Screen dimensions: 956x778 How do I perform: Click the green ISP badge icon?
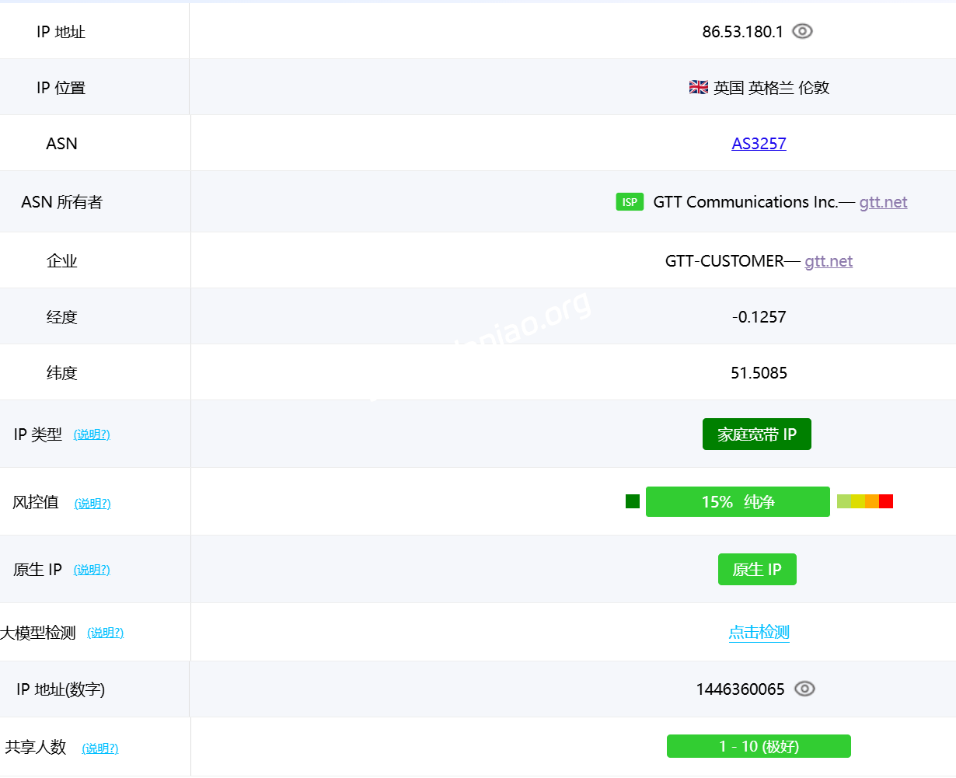[630, 202]
